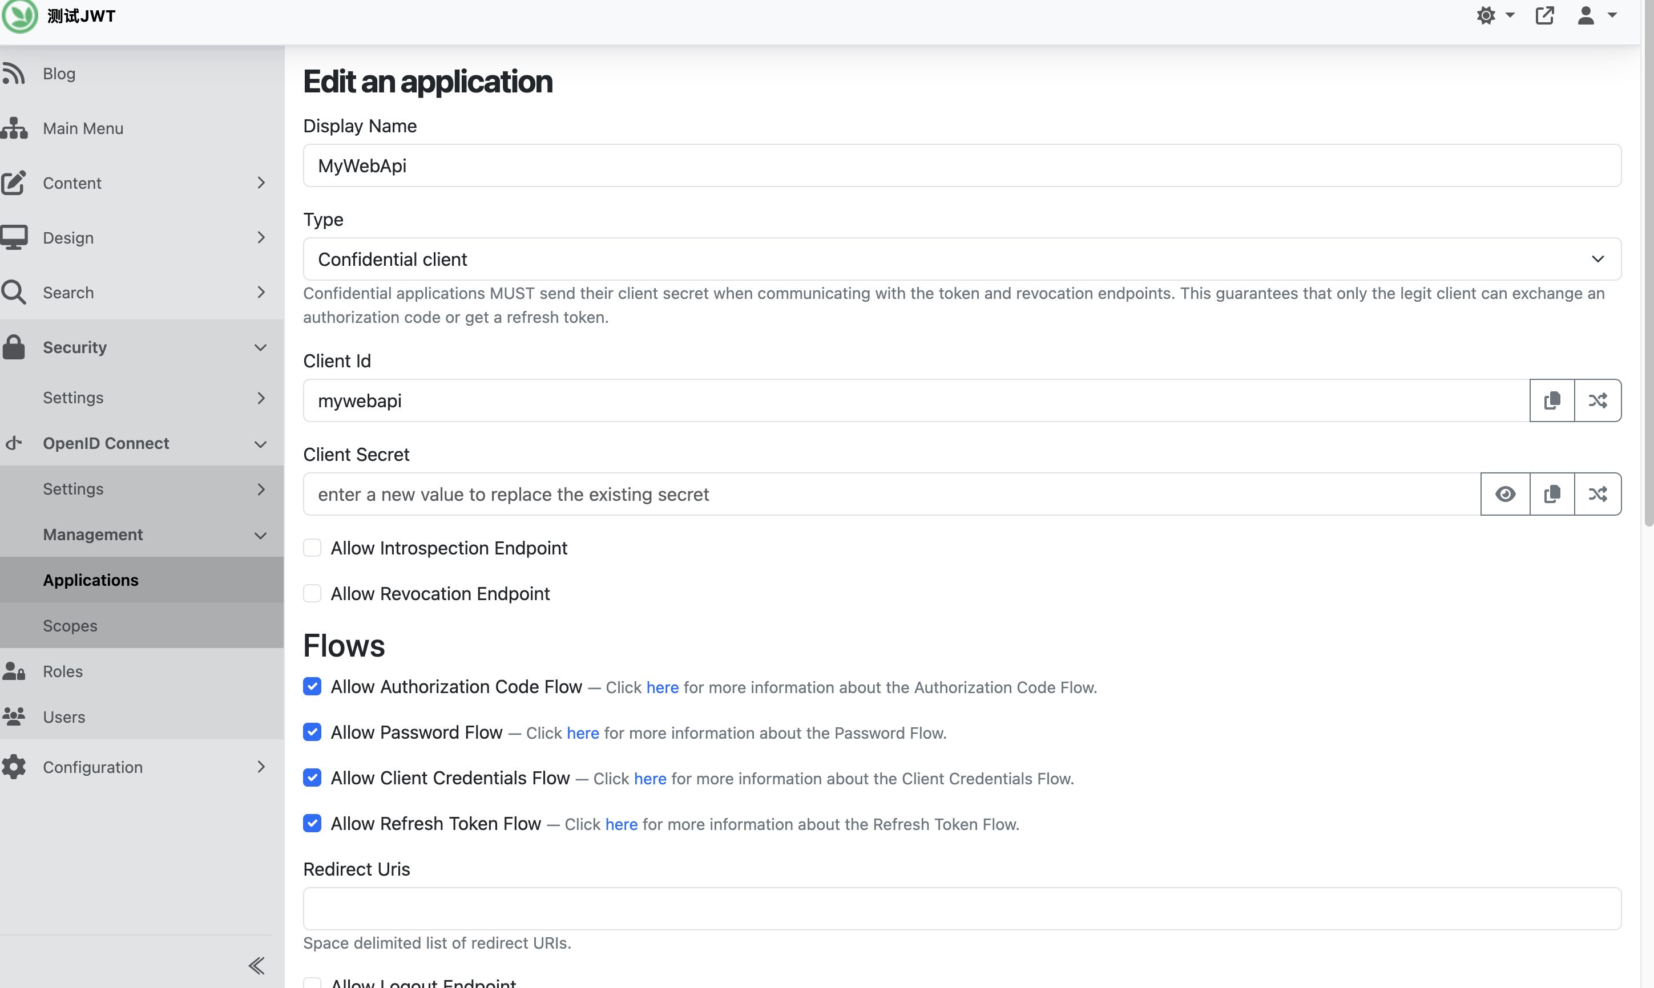
Task: Generate a random Client Id
Action: coord(1597,400)
